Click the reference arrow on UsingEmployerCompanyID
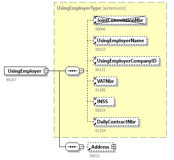Image resolution: width=174 pixels, height=160 pixels. click(95, 63)
